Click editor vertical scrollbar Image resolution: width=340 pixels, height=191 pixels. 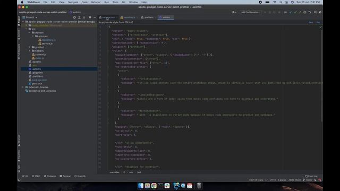click(321, 76)
